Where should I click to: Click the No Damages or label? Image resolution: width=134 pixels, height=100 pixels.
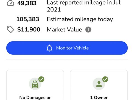pos(35,98)
